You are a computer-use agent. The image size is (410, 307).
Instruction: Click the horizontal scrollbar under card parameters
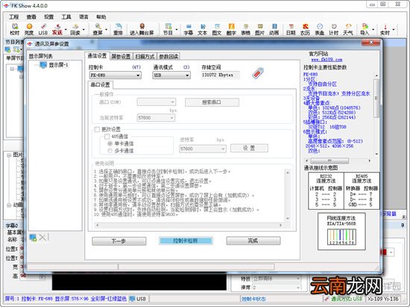click(338, 161)
